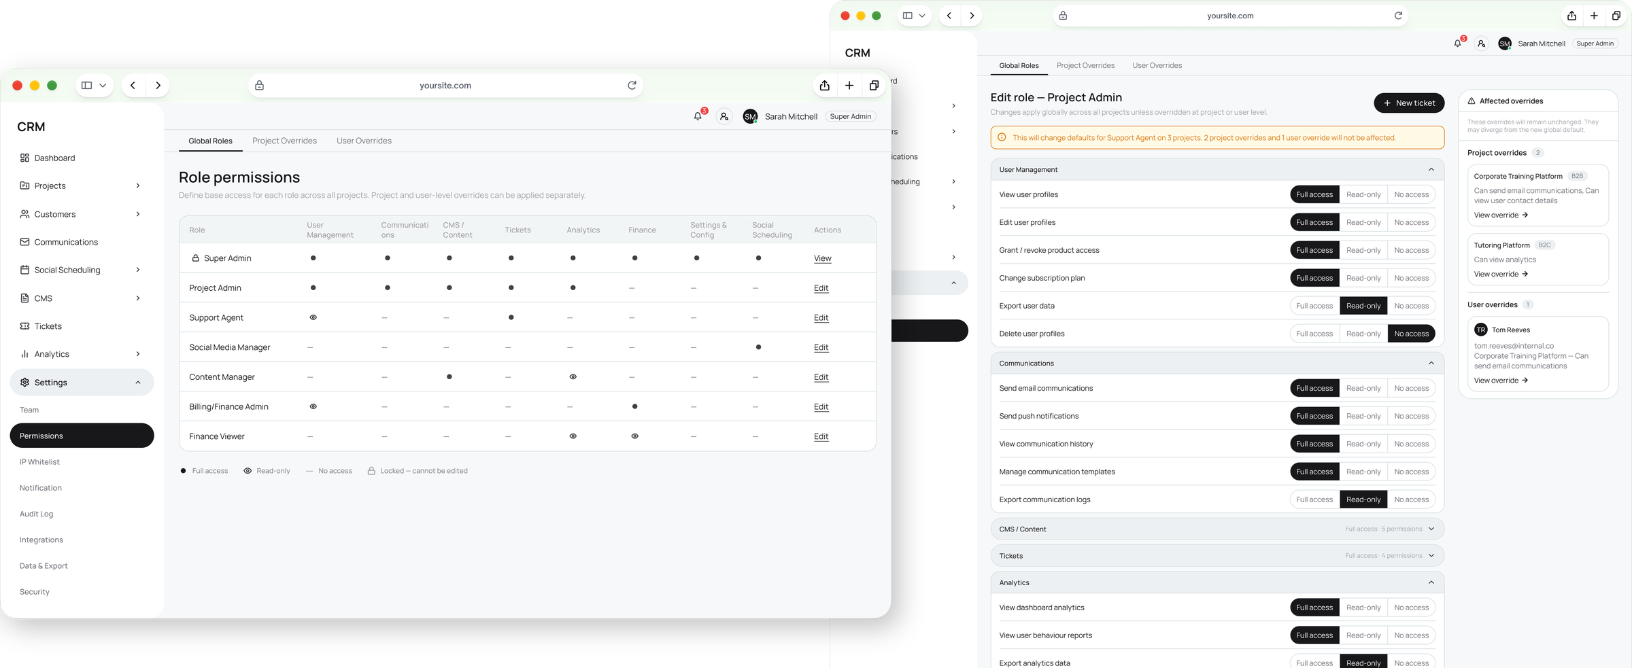View the Super Admin role
This screenshot has height=668, width=1632.
(823, 258)
